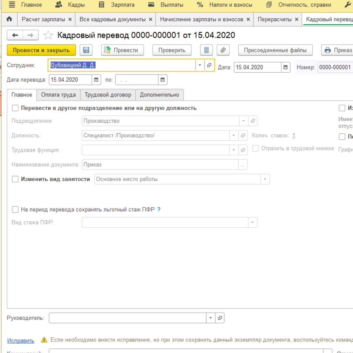353x353 pixels.
Task: Go to home page icon tab
Action: (9, 19)
